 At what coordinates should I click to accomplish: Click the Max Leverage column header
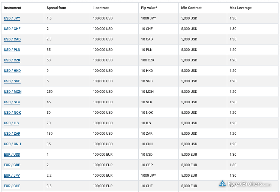[x=240, y=8]
